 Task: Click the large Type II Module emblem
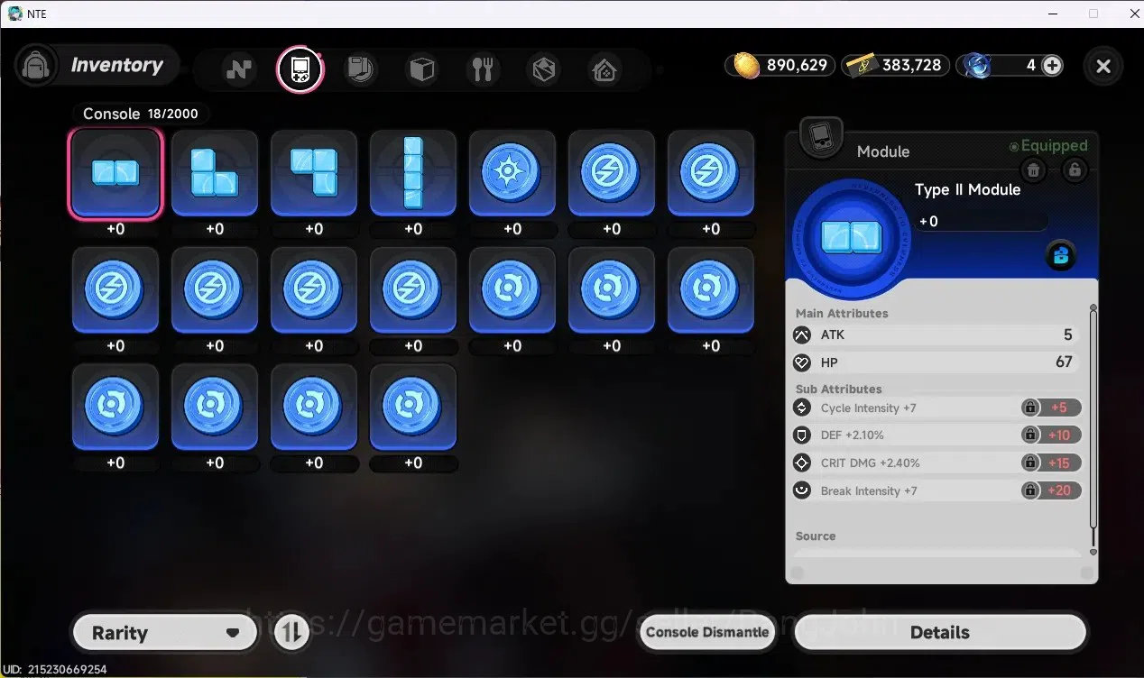[851, 239]
